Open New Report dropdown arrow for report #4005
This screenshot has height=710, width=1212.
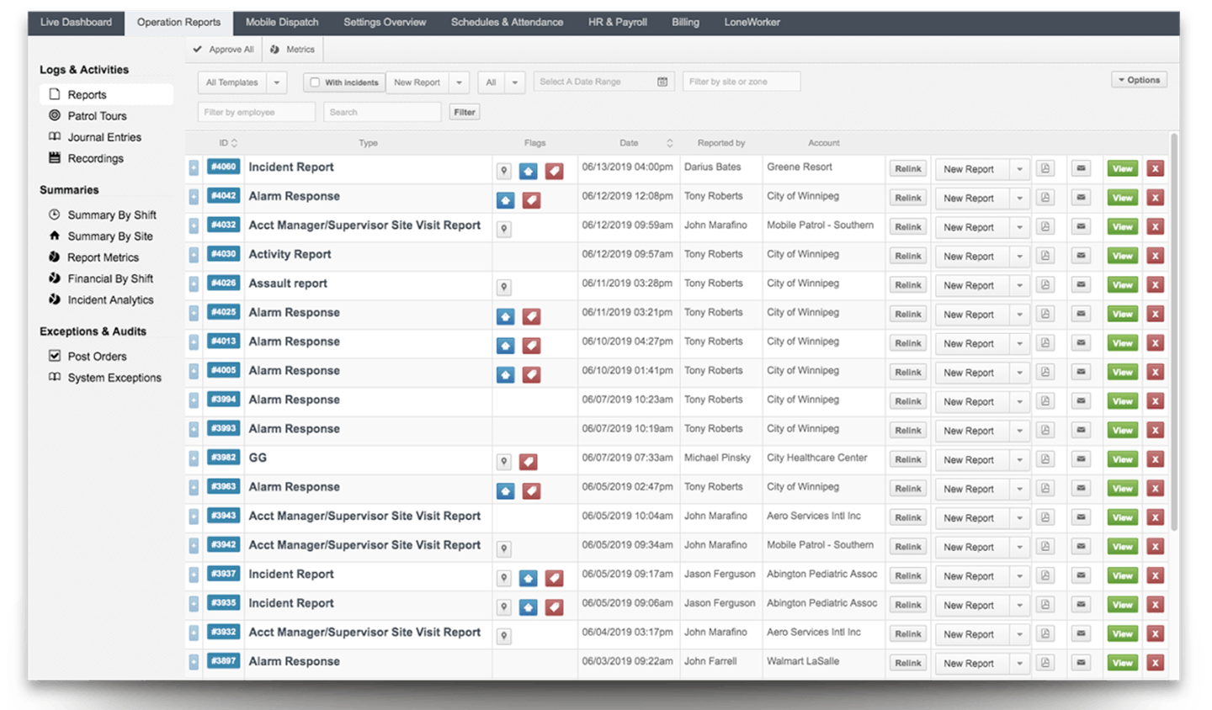[x=1019, y=373]
